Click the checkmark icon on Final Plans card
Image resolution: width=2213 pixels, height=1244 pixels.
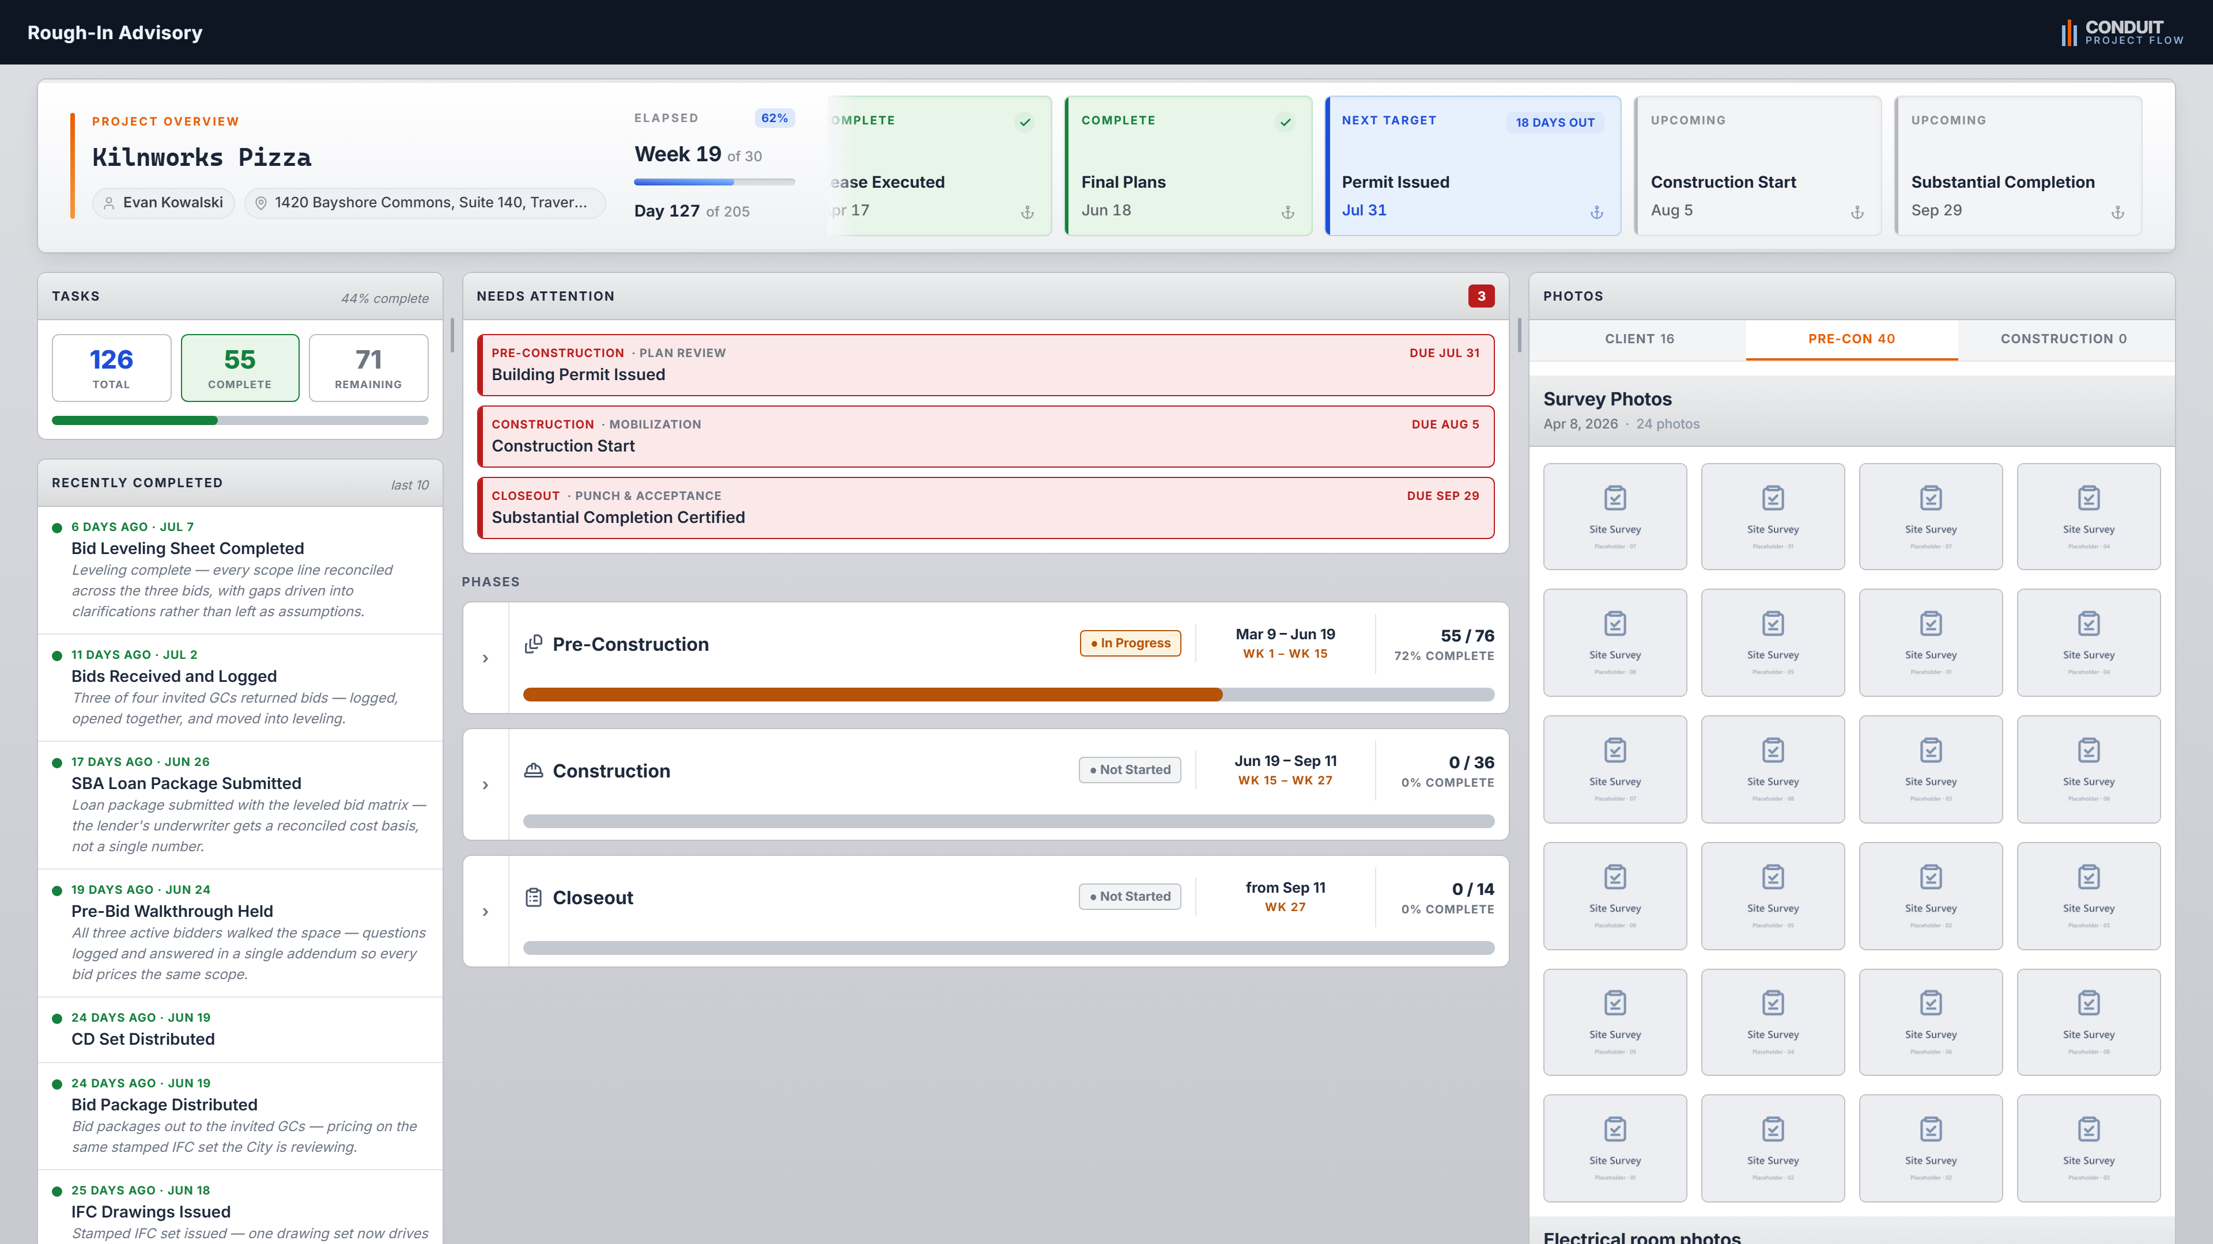[1285, 122]
